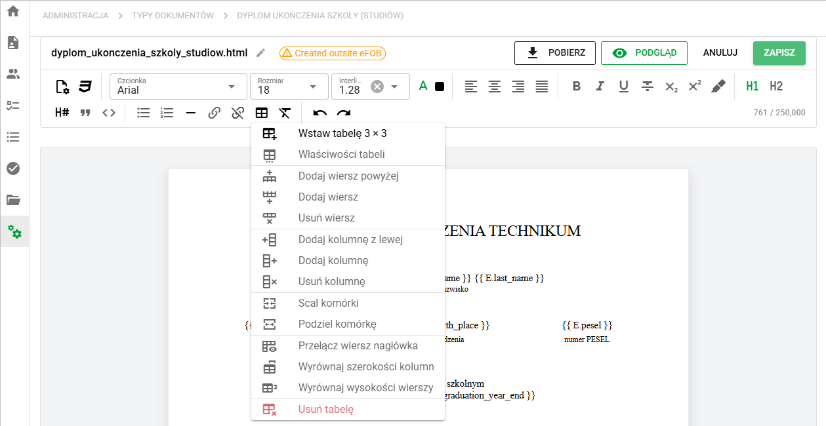
Task: Undo the last change
Action: [x=320, y=113]
